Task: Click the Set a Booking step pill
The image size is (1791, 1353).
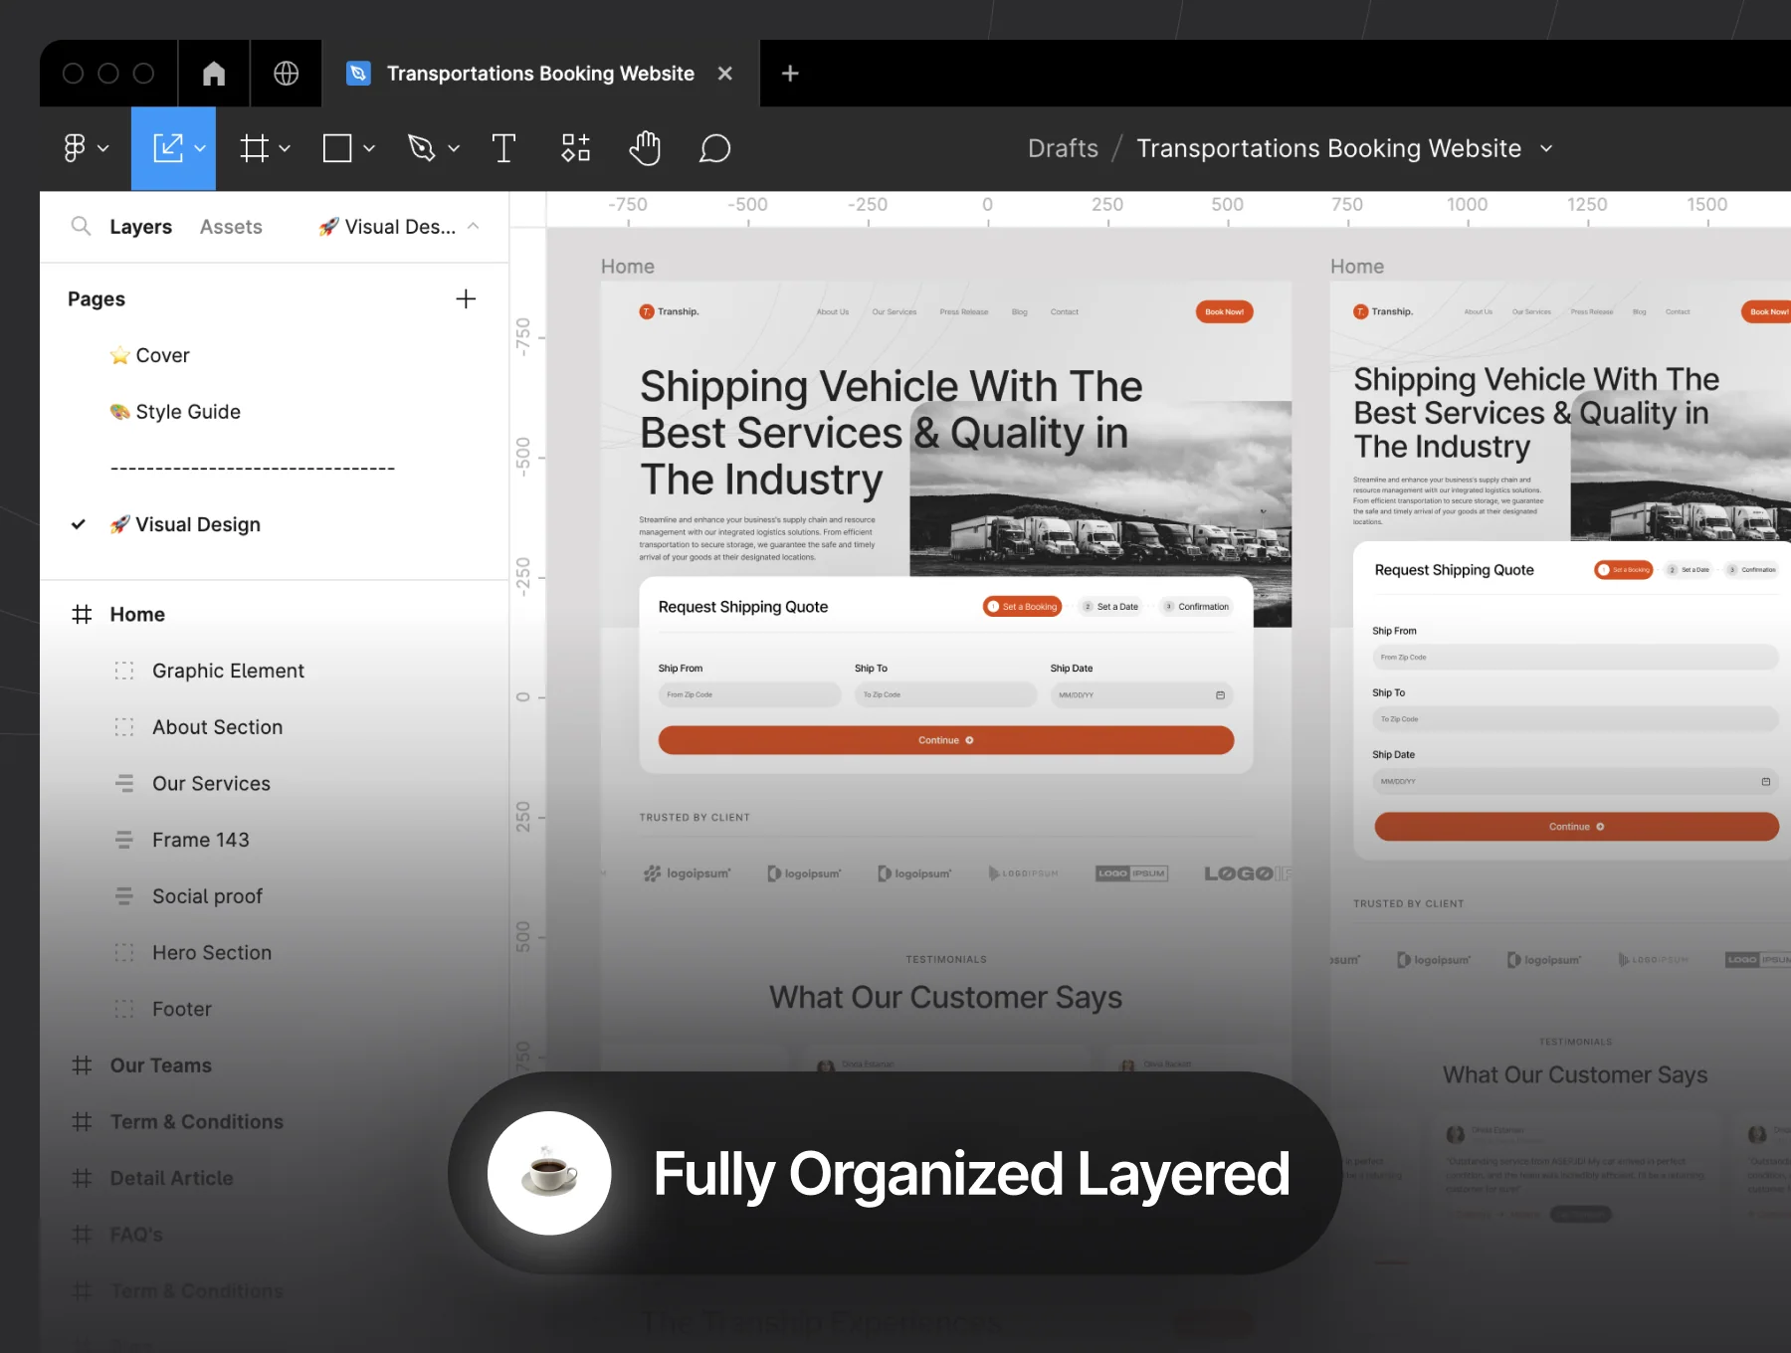Action: (1023, 606)
